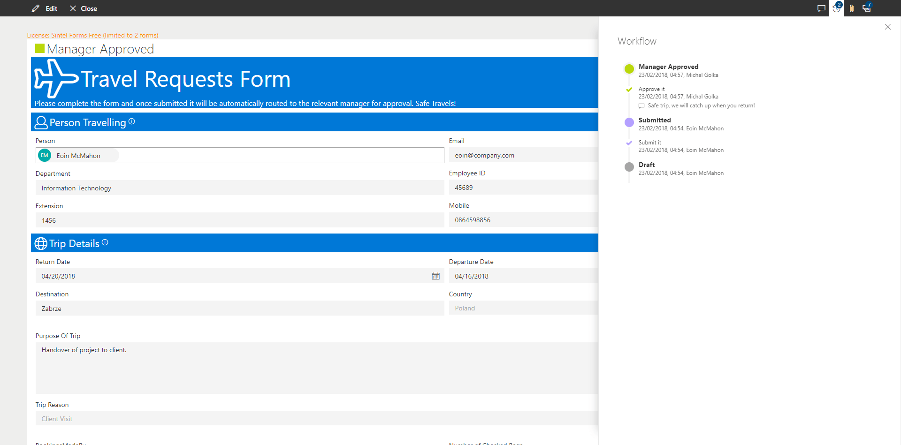
Task: Click the Purpose Of Trip label
Action: (58, 336)
